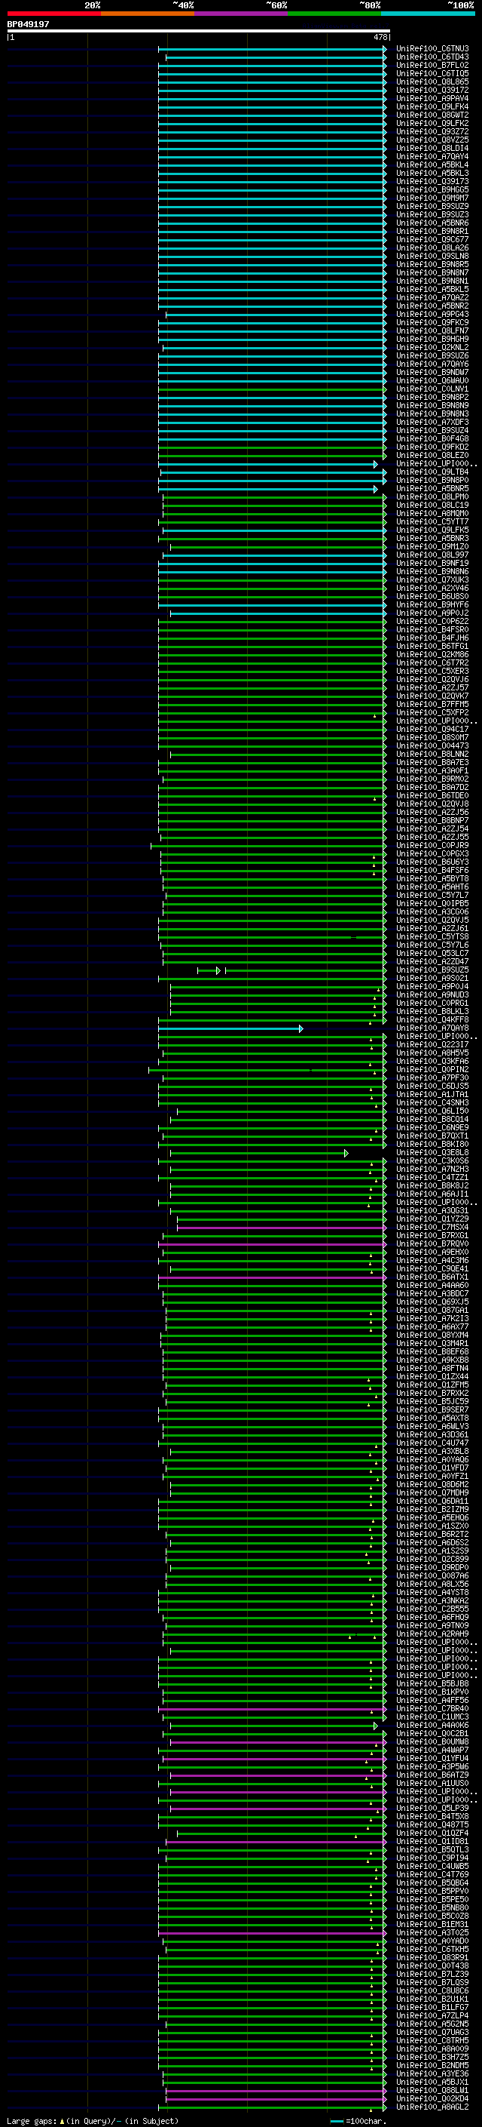The width and height of the screenshot is (482, 2127).
Task: Select hit label UniRef100_A7QAY4
Action: [432, 157]
